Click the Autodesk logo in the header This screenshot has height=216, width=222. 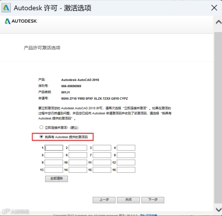click(x=21, y=21)
